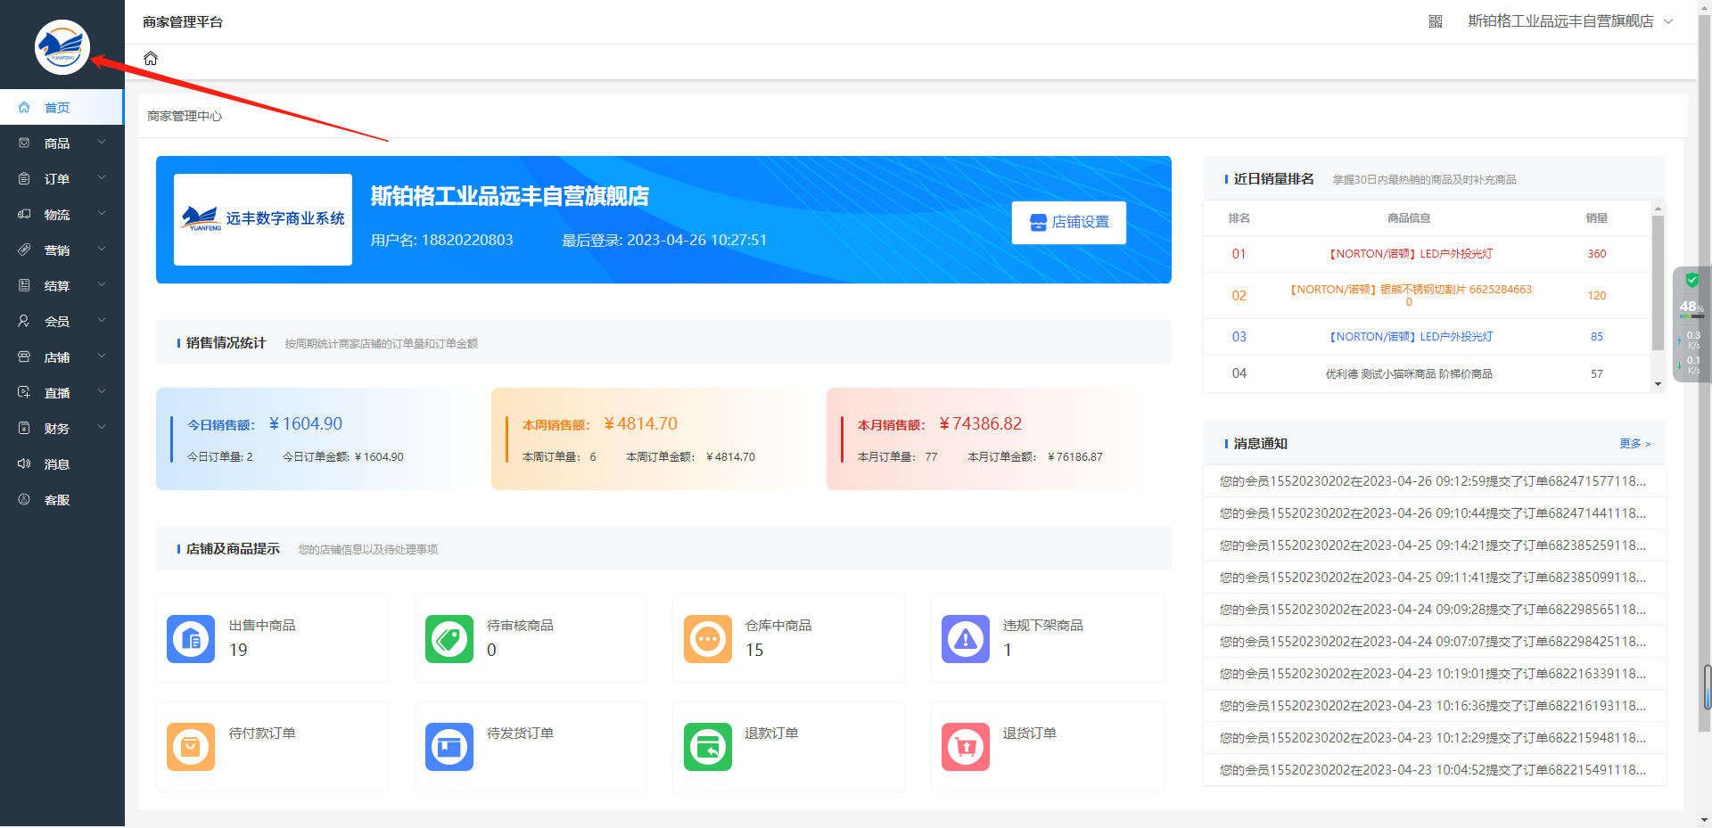Expand the 会员 menu chevron
Screen dimensions: 1712x828
pos(102,321)
